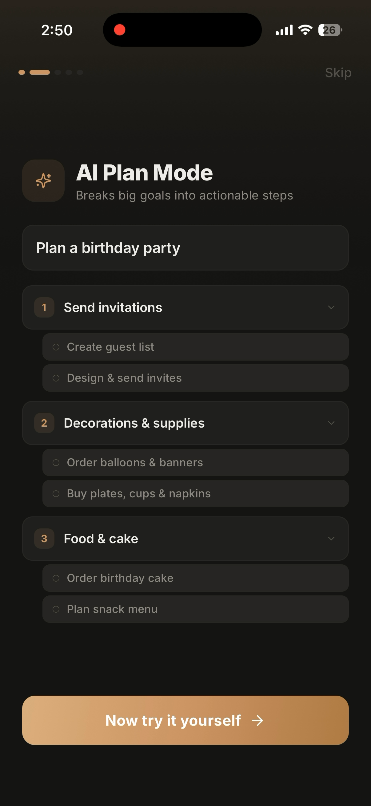
Task: Tap the arrow icon on Now try it yourself
Action: (x=257, y=721)
